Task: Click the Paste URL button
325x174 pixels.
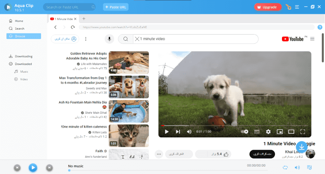Action: pos(115,7)
